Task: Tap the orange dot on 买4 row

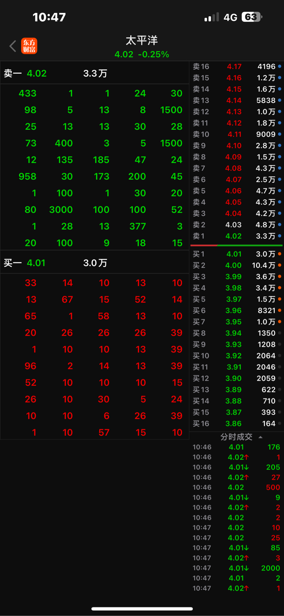Action: pyautogui.click(x=280, y=288)
